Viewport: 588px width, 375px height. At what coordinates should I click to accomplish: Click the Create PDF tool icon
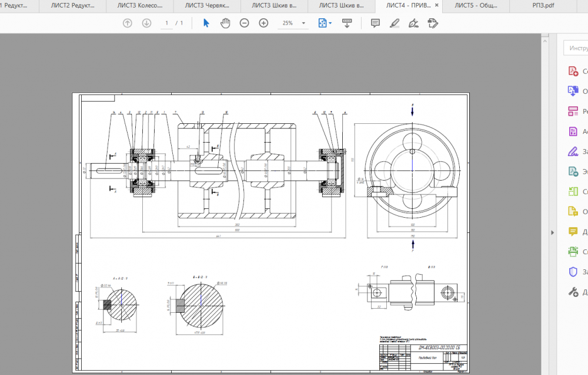point(573,71)
